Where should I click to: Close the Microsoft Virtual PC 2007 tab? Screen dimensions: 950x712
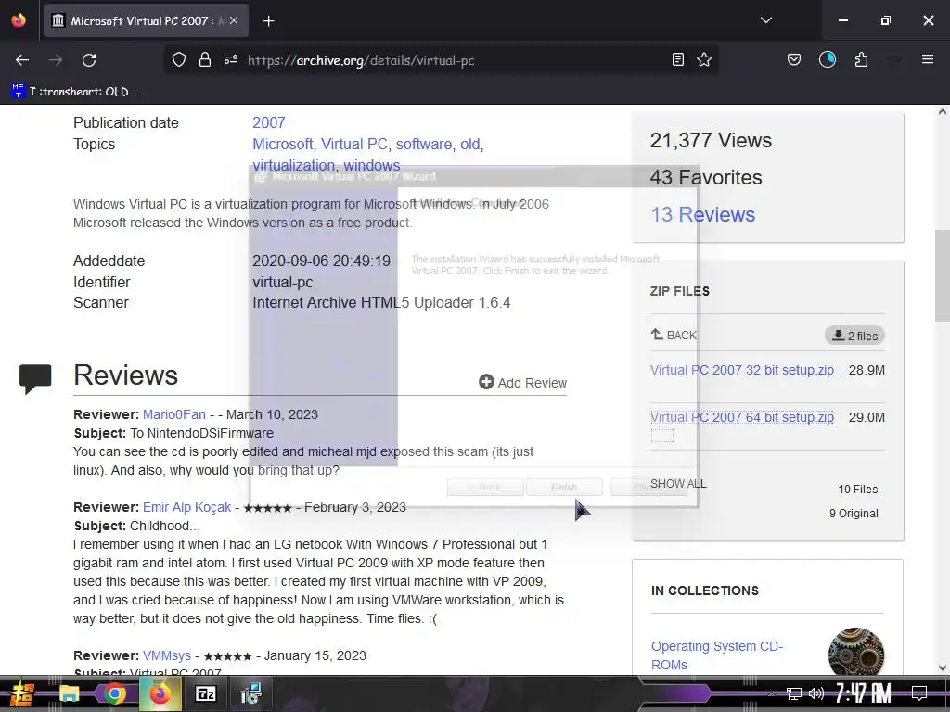(234, 20)
